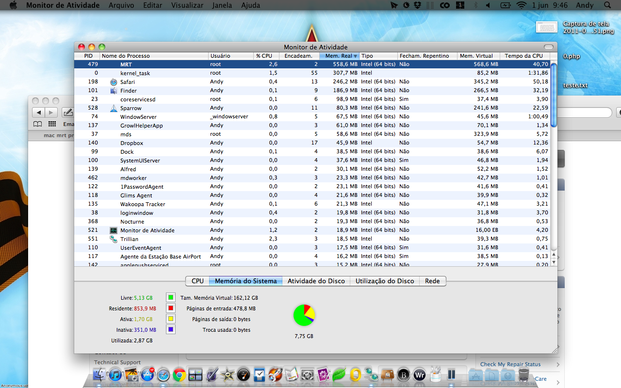Select the kernel_task process row
The image size is (621, 388).
tap(312, 73)
